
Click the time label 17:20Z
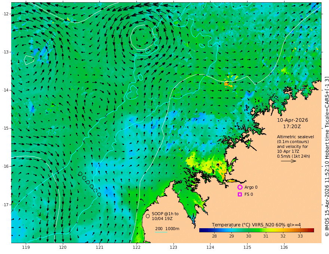tap(292, 127)
